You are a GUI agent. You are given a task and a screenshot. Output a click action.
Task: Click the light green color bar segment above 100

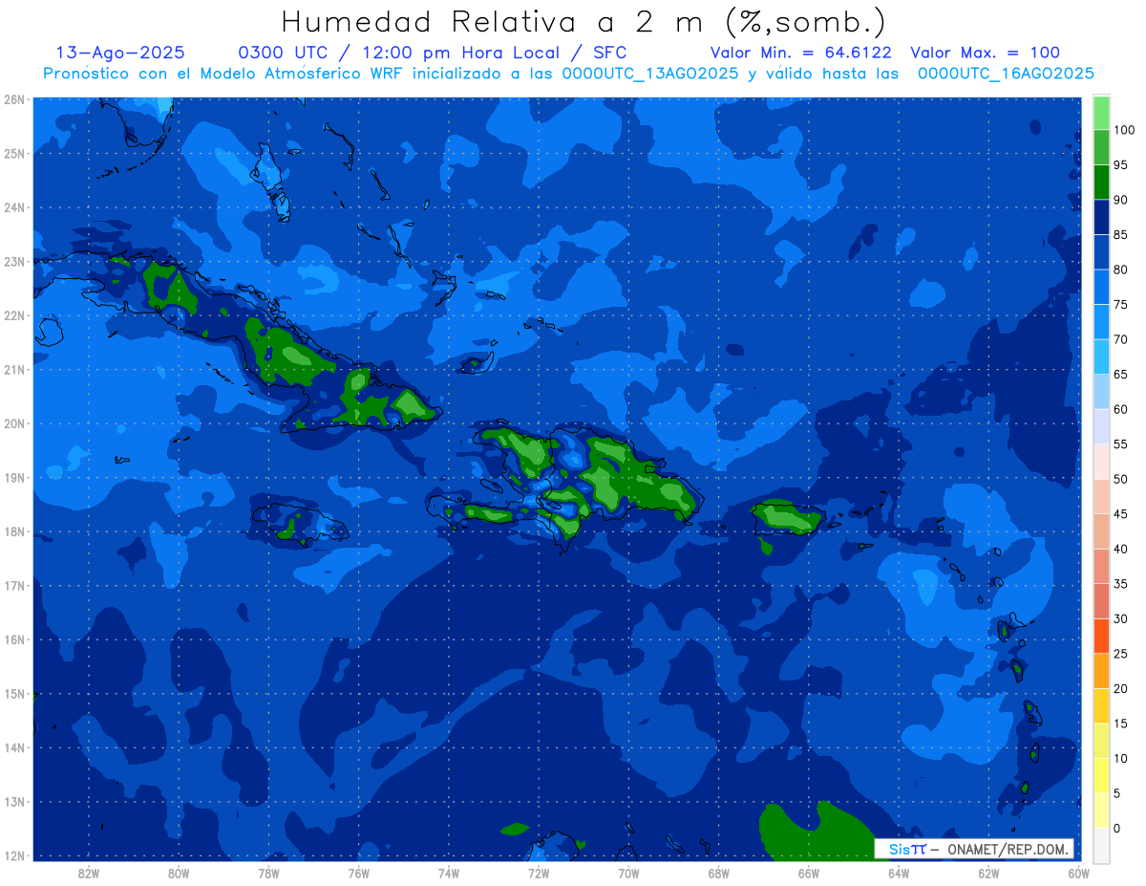1100,113
